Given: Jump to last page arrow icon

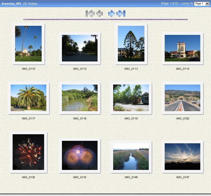Looking at the screenshot, I should coord(121,13).
